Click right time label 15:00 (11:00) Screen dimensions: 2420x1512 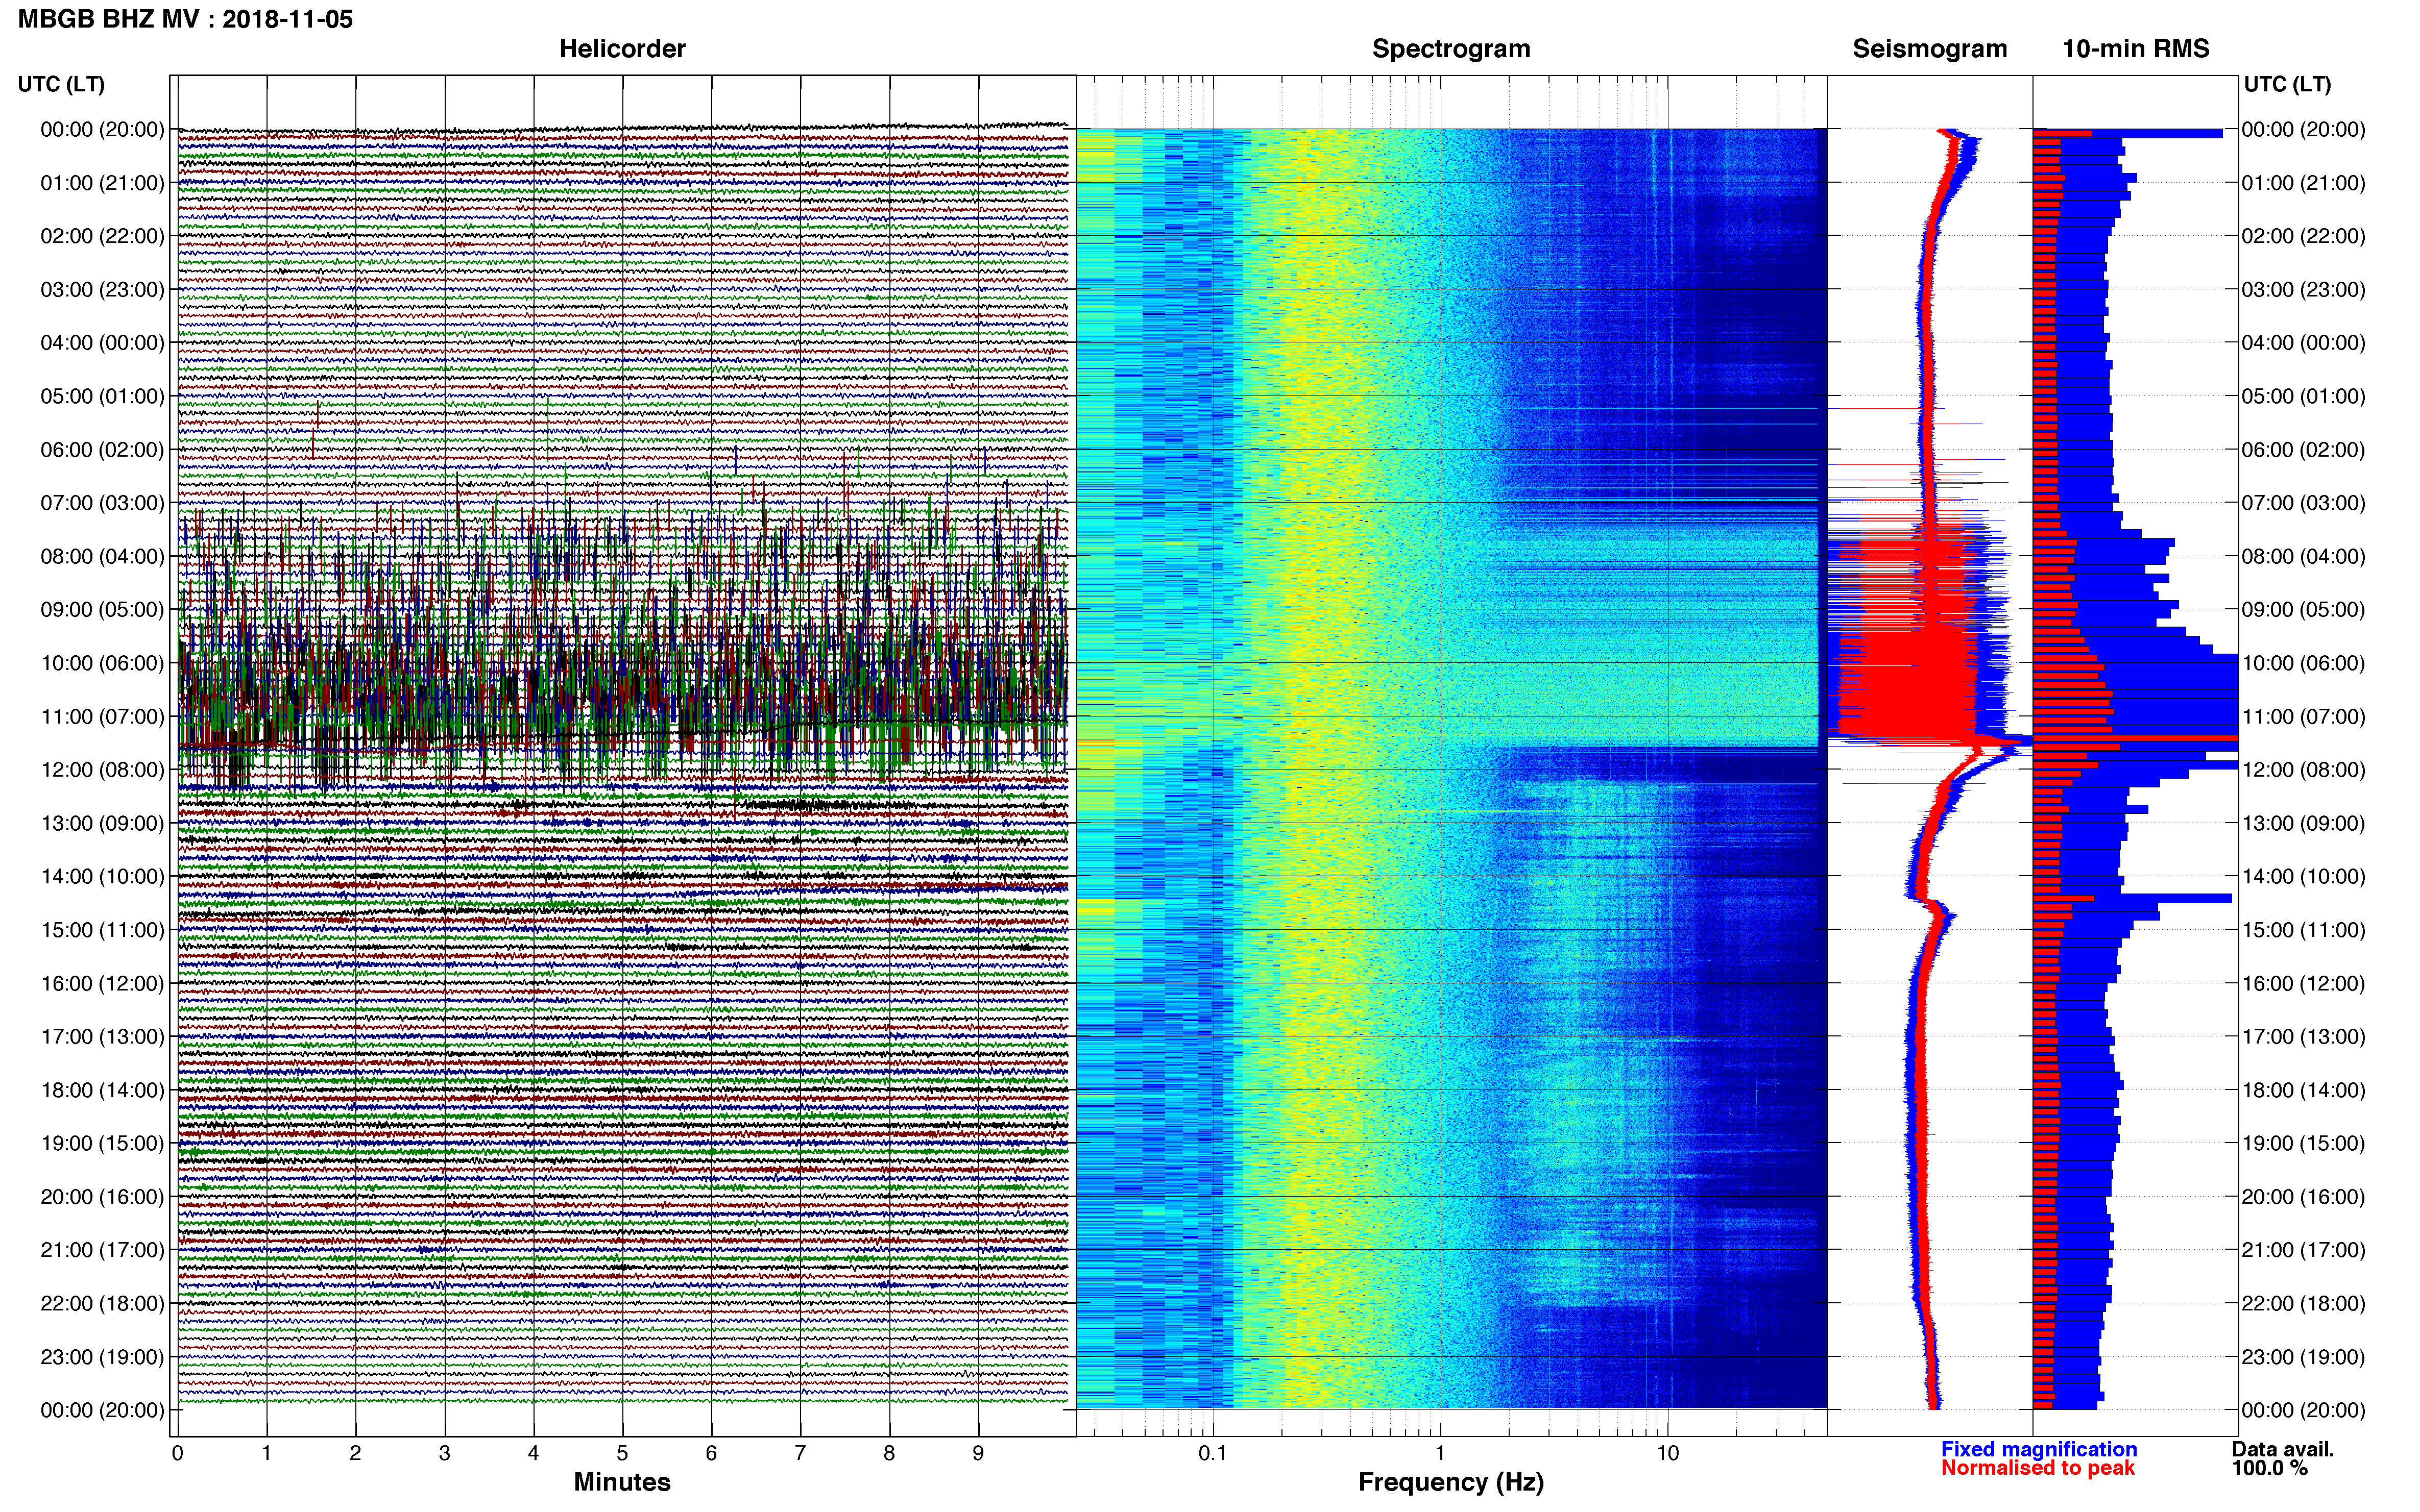2304,930
